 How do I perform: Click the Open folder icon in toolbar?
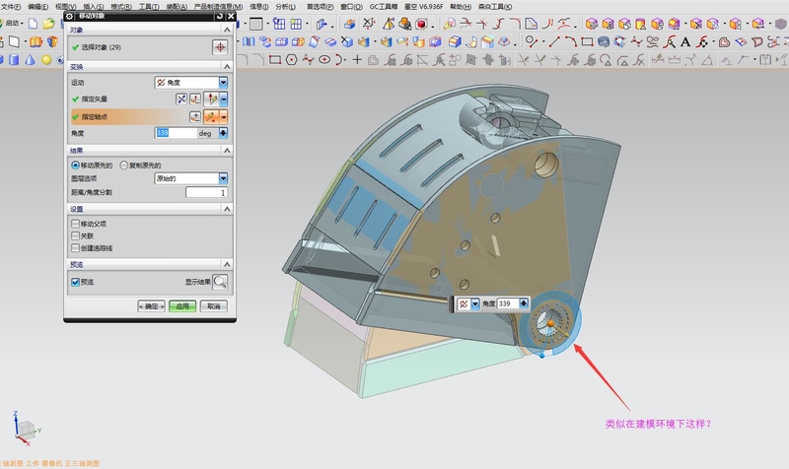point(48,23)
